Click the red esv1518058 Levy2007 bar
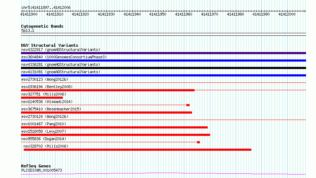 coord(115,135)
